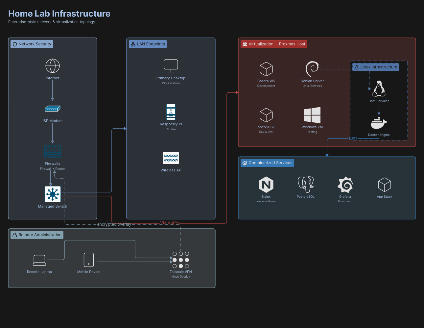Select the "Wireless AP" label
Screen dimensions: 424x328
171,170
